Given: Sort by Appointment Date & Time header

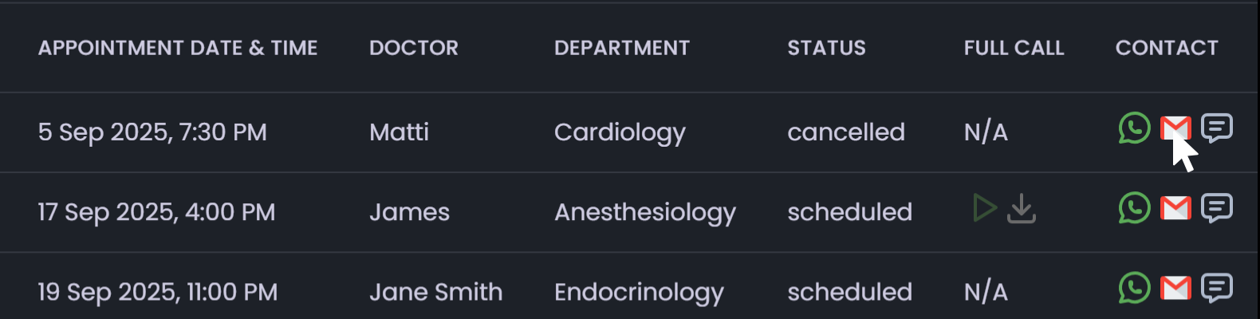Looking at the screenshot, I should pyautogui.click(x=178, y=48).
